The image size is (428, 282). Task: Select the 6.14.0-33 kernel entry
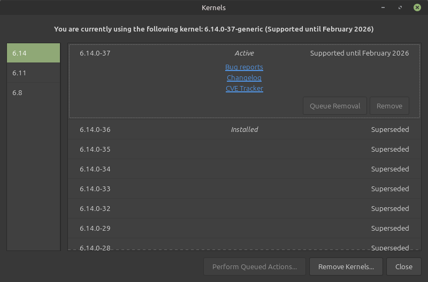pos(244,189)
